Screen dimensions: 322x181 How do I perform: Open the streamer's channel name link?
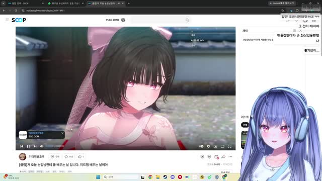pos(37,156)
